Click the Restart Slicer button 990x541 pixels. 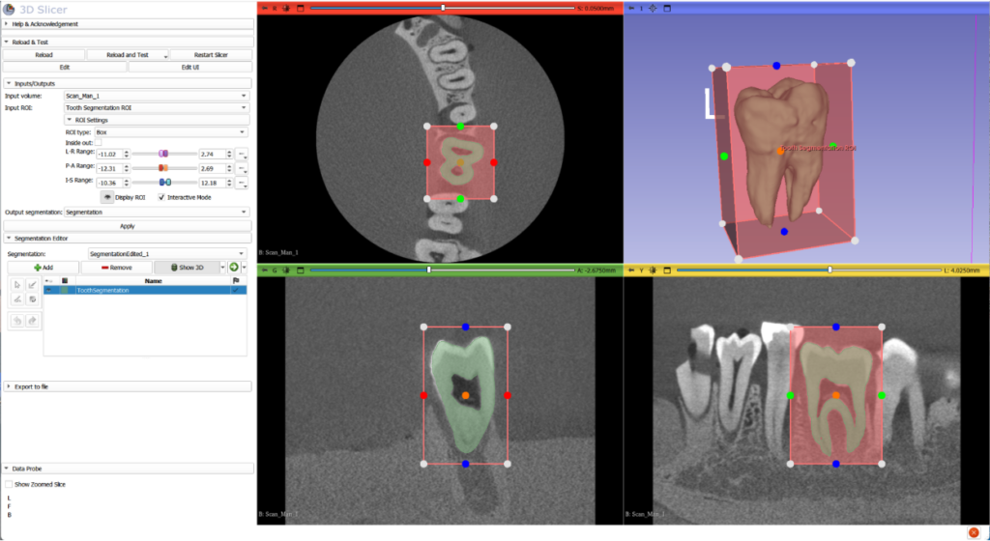coord(211,55)
